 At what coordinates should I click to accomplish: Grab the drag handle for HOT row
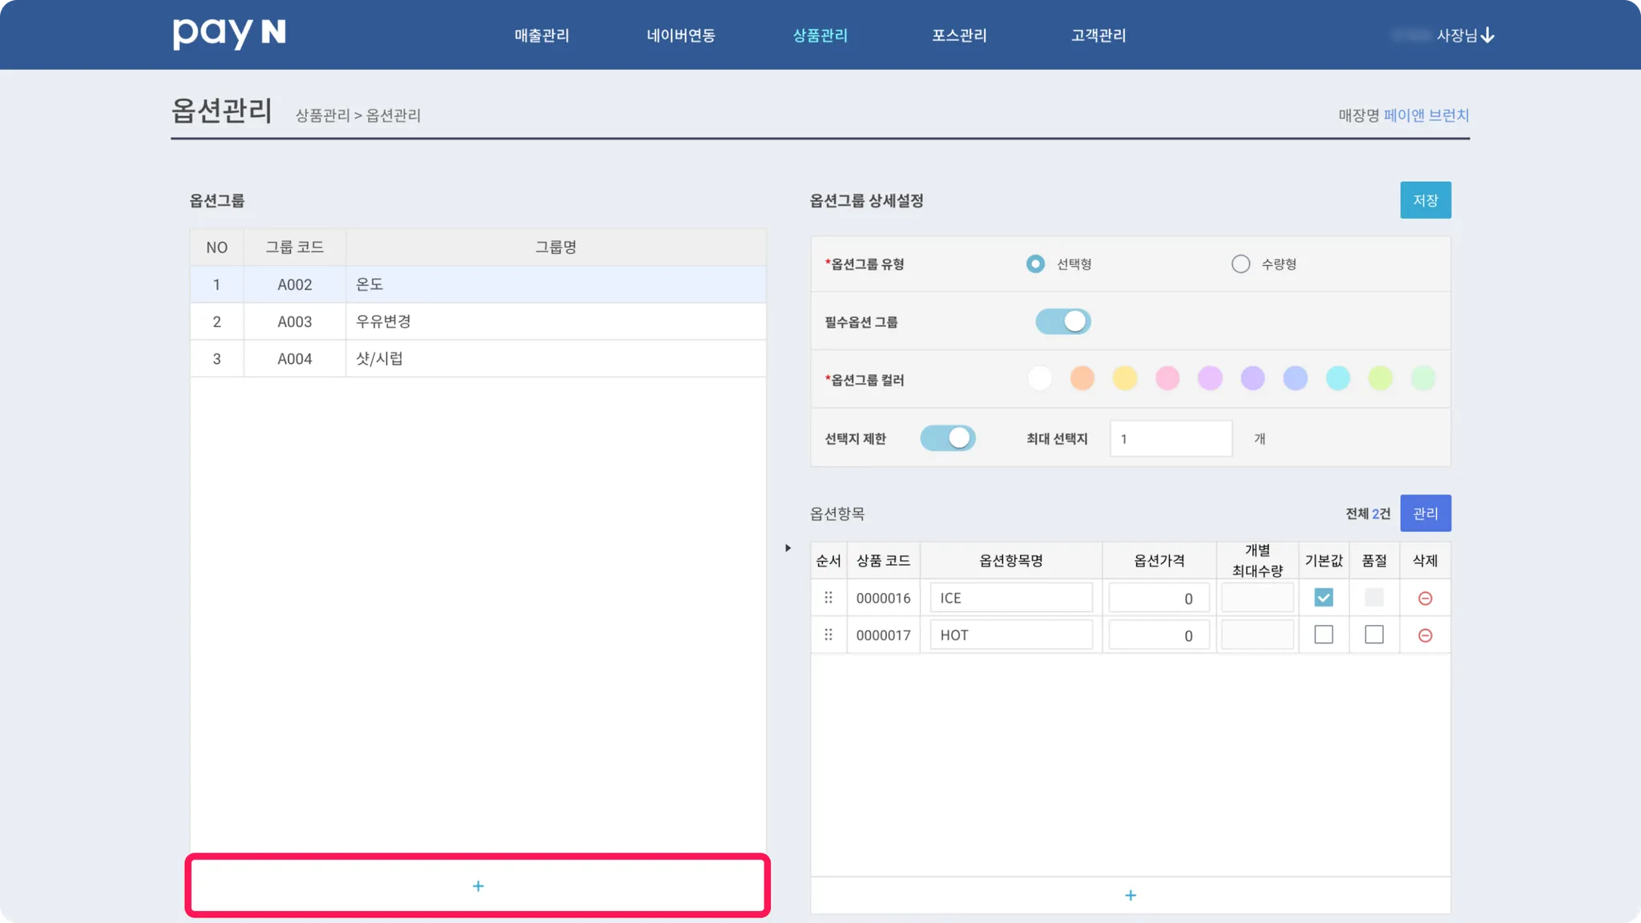pyautogui.click(x=828, y=635)
